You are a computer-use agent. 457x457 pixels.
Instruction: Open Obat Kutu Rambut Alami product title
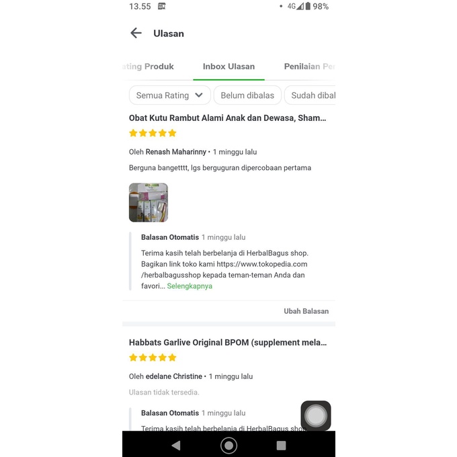(227, 118)
